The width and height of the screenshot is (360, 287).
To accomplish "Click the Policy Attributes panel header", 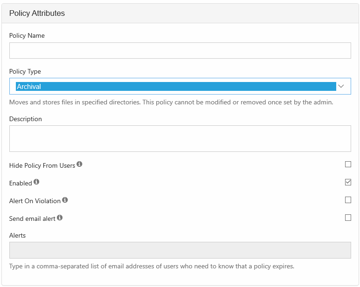I will click(37, 14).
